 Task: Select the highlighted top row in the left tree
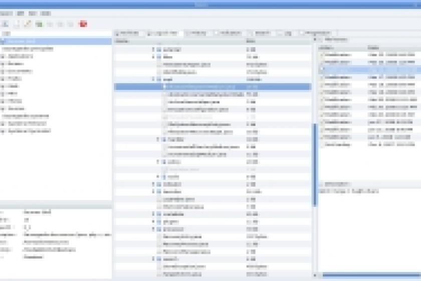(56, 41)
